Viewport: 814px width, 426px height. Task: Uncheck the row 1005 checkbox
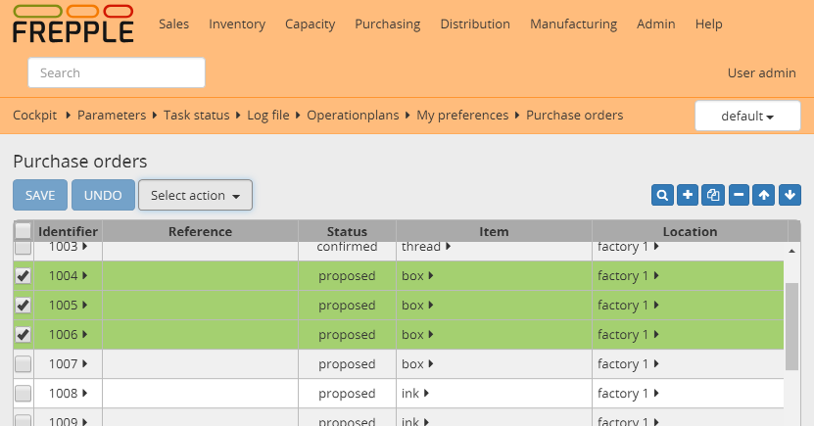click(x=23, y=306)
